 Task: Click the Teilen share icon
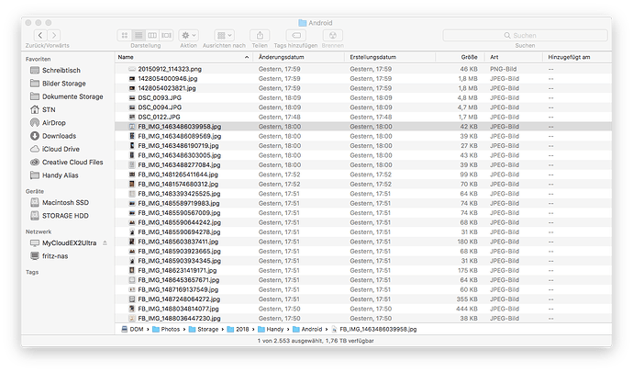(x=260, y=35)
